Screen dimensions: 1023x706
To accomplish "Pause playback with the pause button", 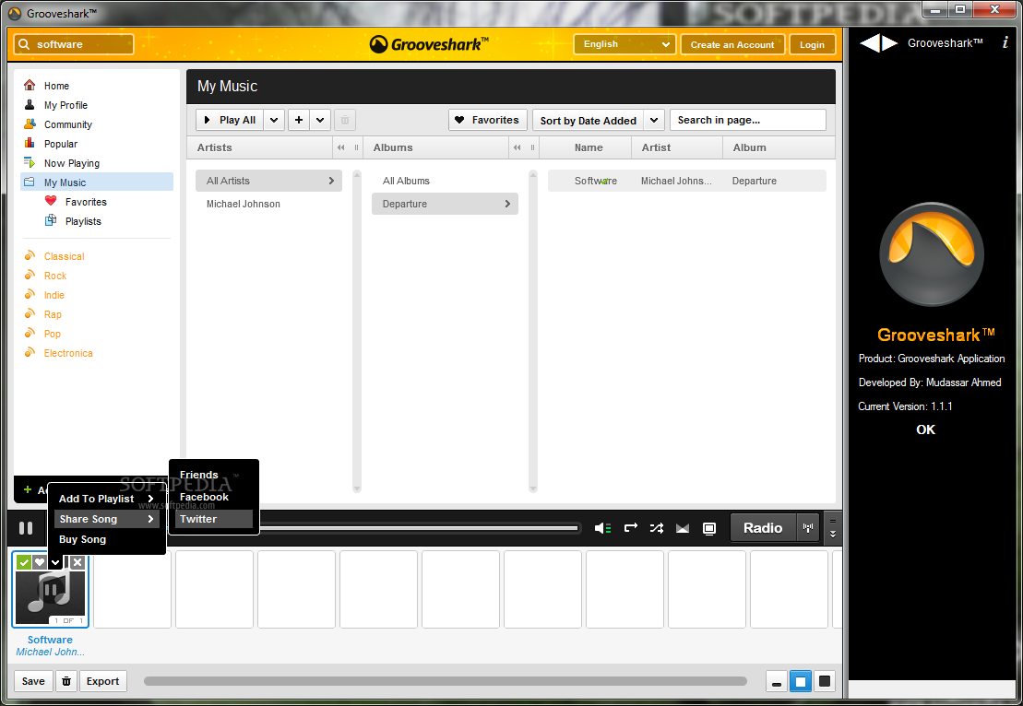I will tap(26, 528).
